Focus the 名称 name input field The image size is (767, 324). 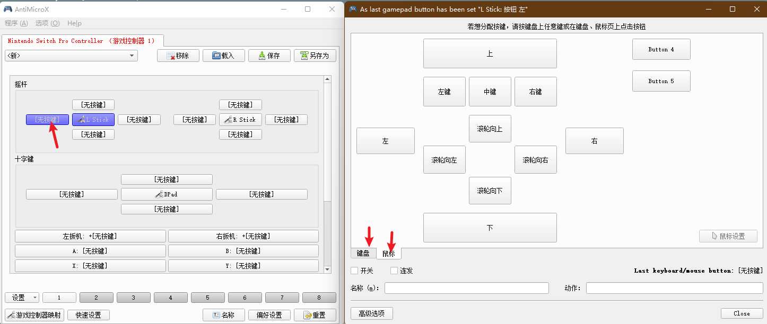coord(467,288)
